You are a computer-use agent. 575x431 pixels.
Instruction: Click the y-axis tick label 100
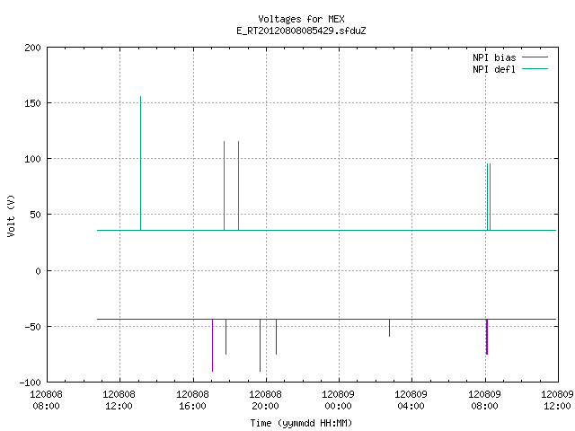32,159
